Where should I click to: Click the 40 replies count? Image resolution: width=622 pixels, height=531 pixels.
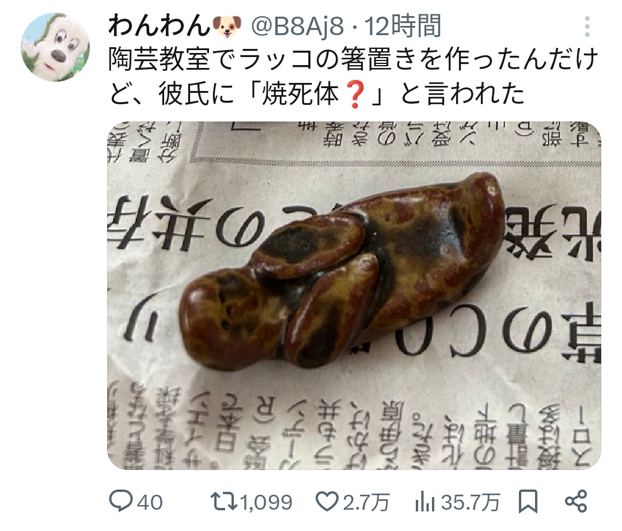click(150, 502)
